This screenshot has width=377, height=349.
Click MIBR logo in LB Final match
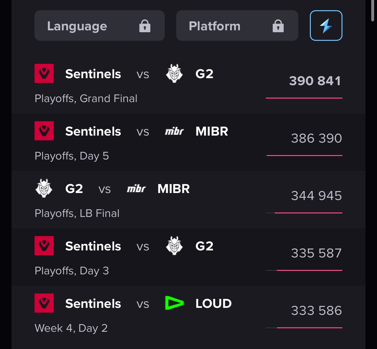coord(136,189)
